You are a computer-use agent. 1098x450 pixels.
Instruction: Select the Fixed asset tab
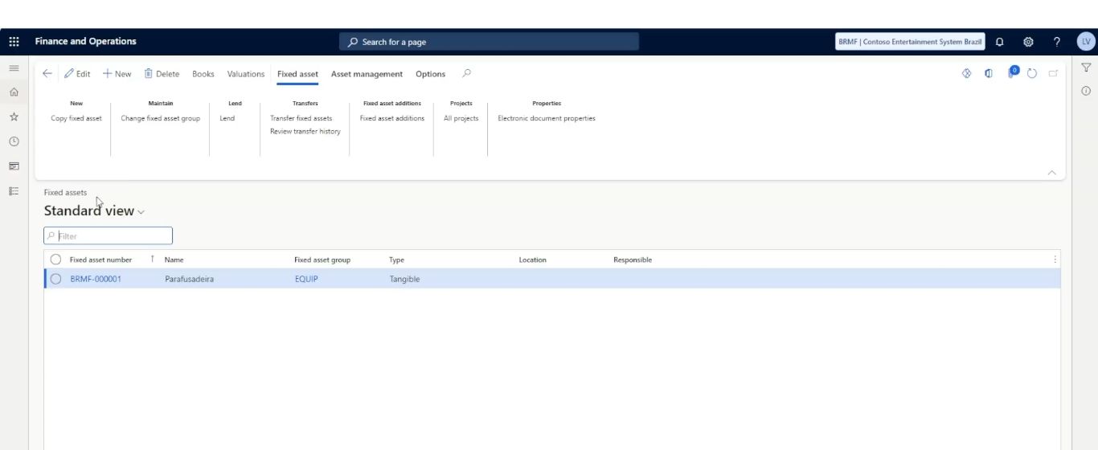[x=297, y=74]
